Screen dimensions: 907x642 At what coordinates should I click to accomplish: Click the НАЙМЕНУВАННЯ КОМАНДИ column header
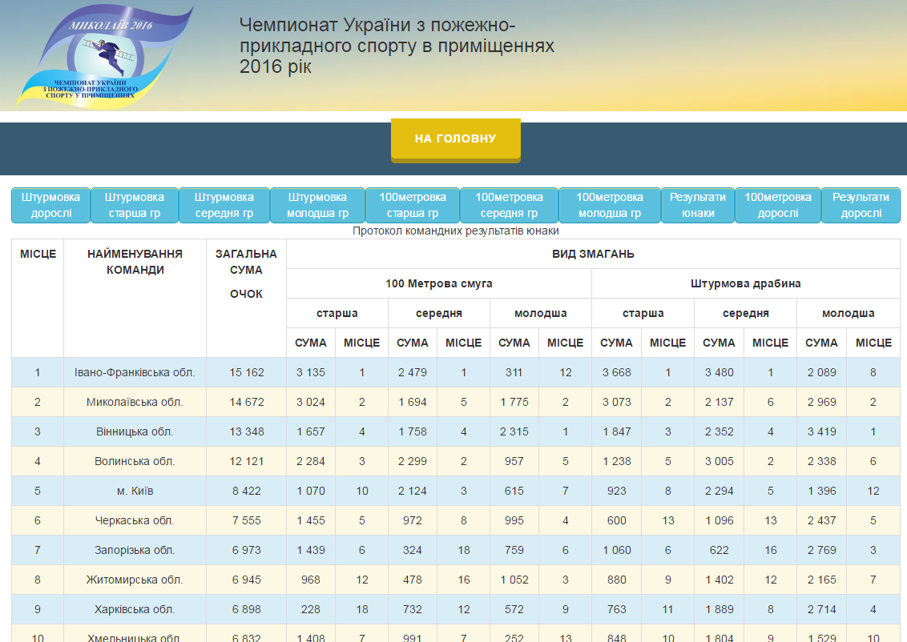pos(135,262)
